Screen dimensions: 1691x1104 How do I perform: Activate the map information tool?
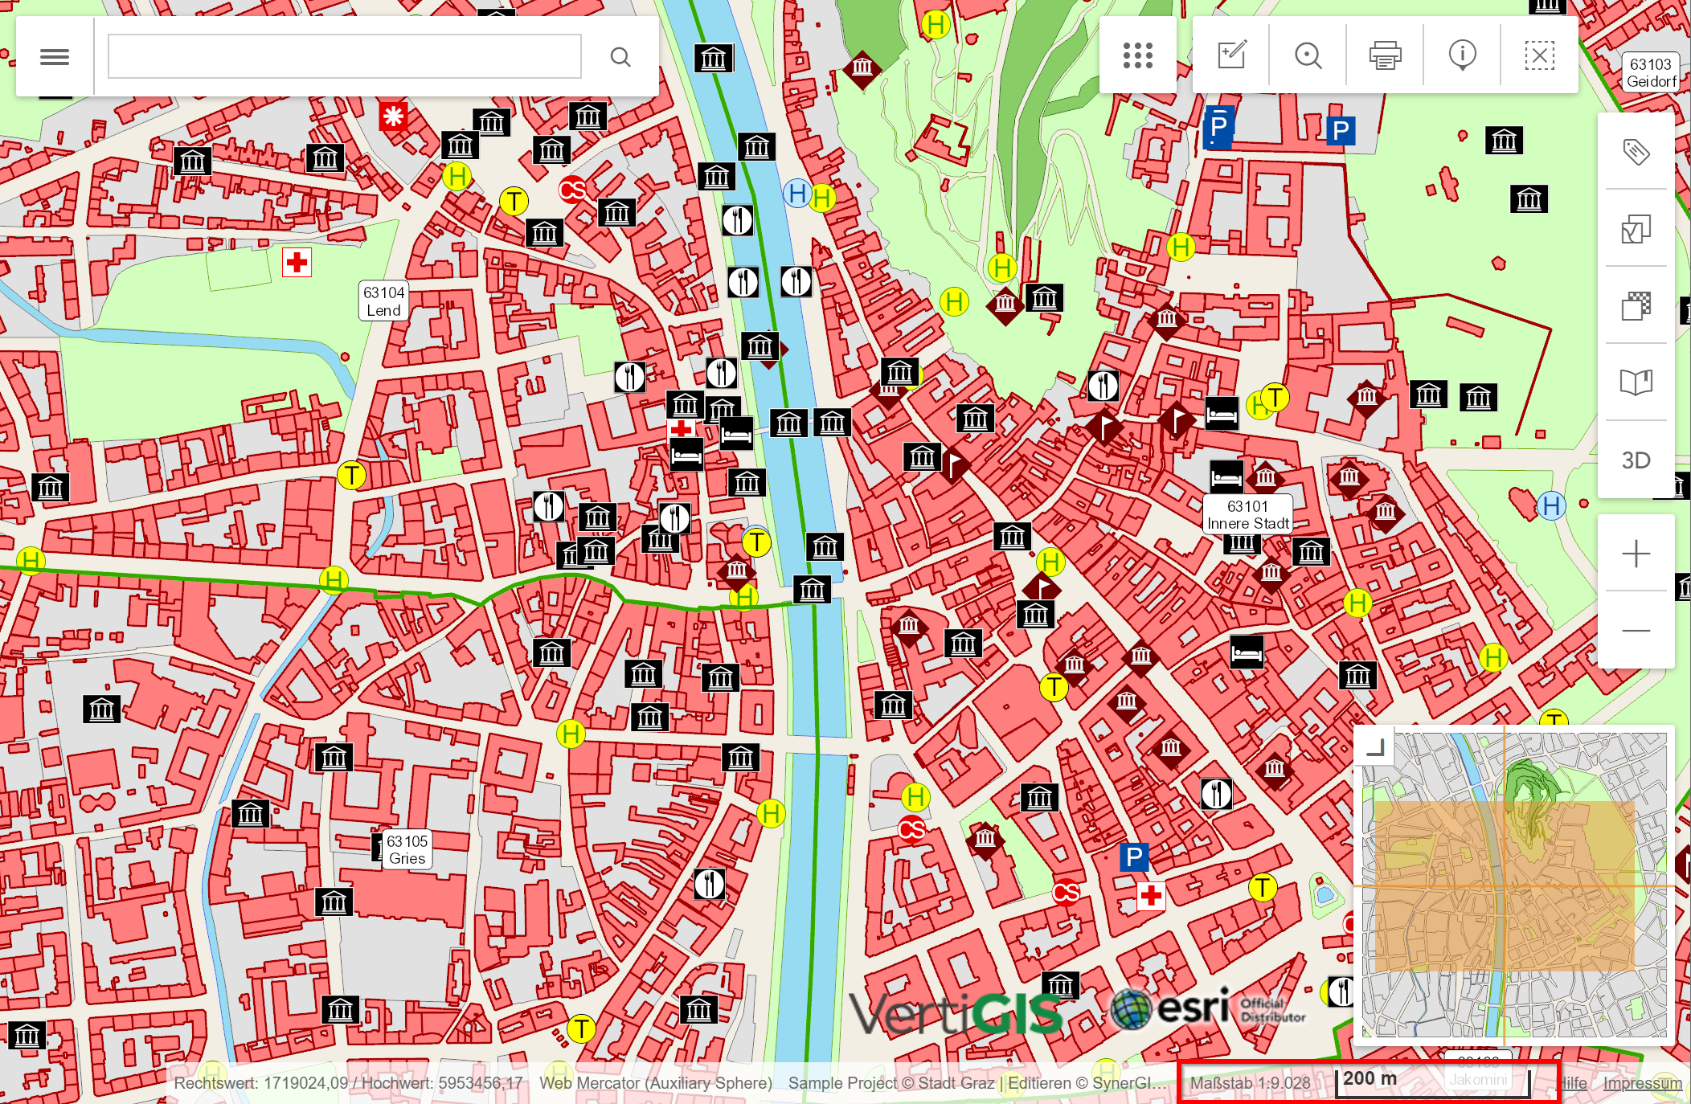point(1462,55)
